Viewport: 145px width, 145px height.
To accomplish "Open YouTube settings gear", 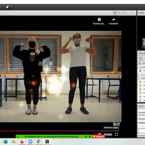I will (99, 134).
